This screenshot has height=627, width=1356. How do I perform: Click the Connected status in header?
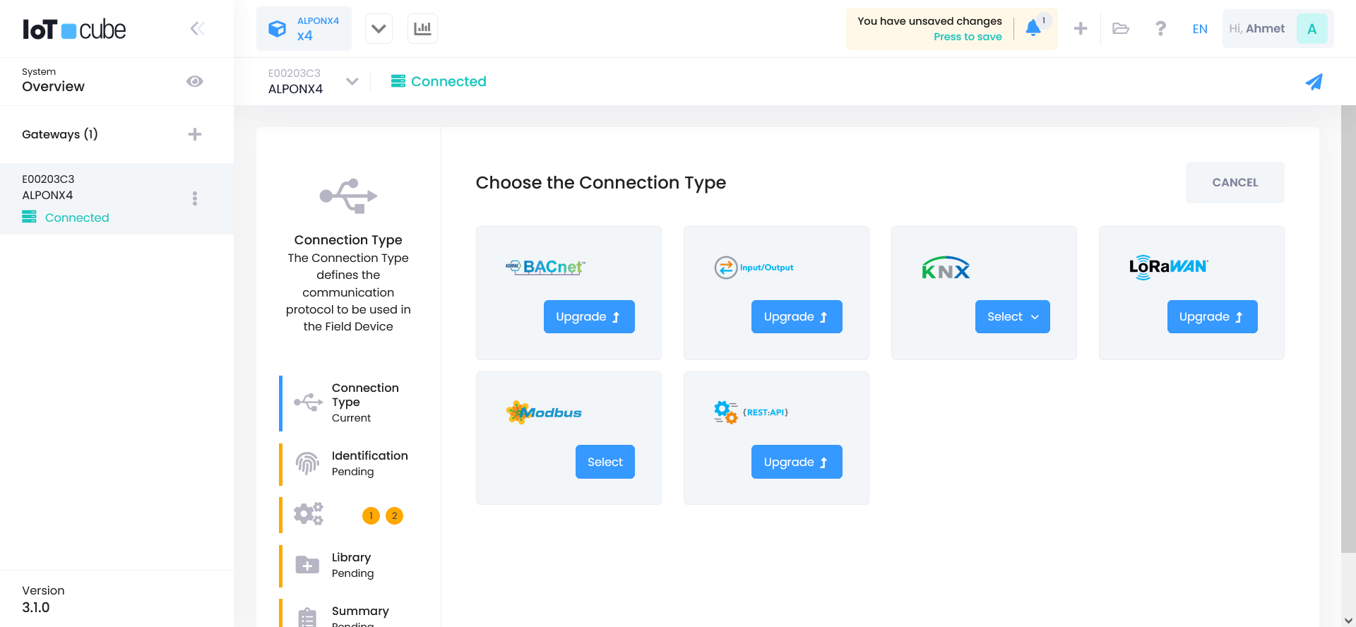pos(439,81)
